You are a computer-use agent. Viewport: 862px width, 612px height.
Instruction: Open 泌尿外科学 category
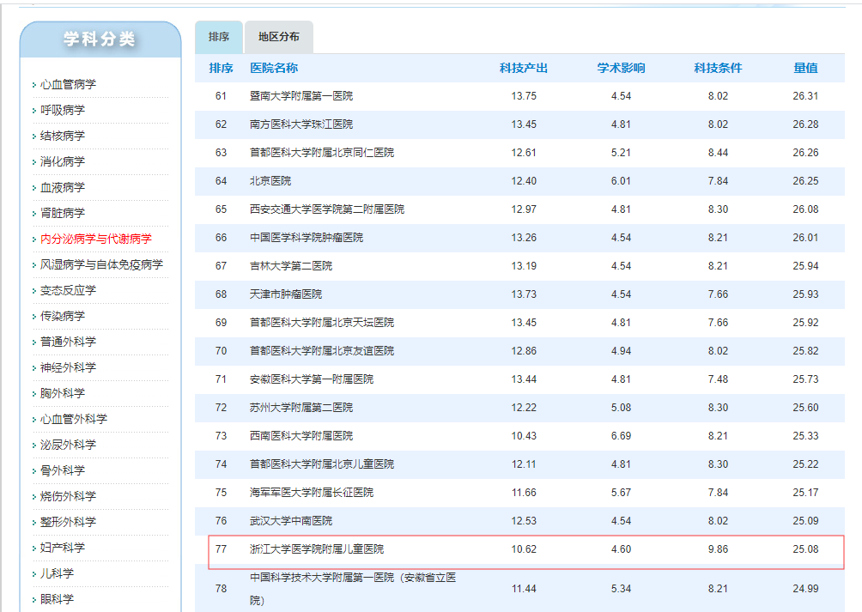click(x=68, y=445)
